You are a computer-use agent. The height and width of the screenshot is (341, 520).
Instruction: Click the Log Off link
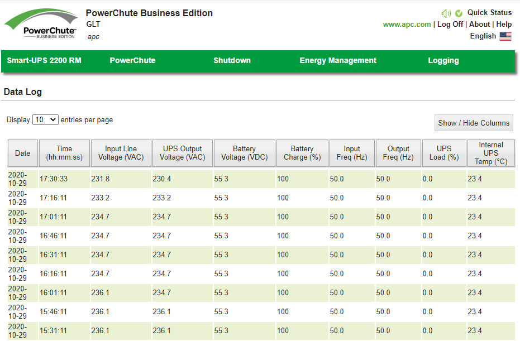coord(450,24)
